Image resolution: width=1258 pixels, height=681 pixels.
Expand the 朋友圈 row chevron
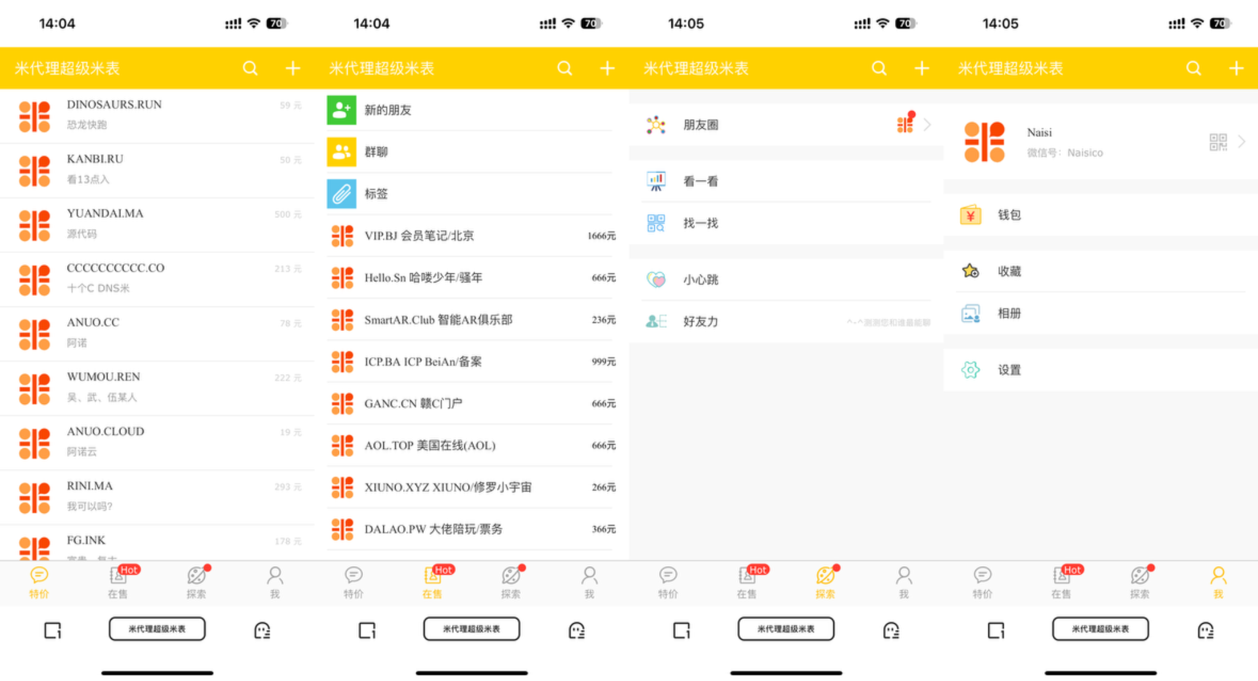click(927, 125)
